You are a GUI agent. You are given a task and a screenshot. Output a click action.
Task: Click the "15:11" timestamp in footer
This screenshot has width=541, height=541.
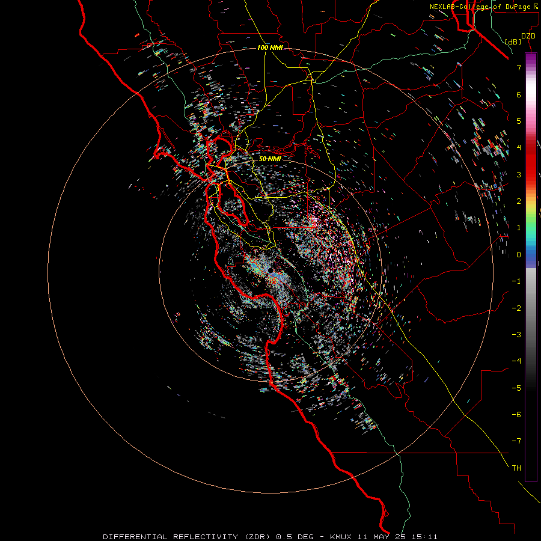tap(425, 537)
